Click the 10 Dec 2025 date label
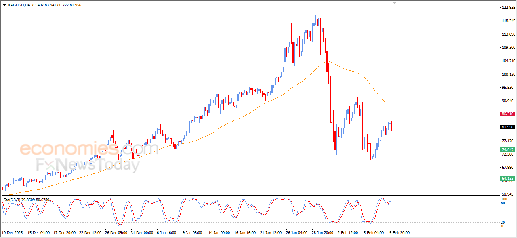The image size is (517, 238). pyautogui.click(x=13, y=233)
